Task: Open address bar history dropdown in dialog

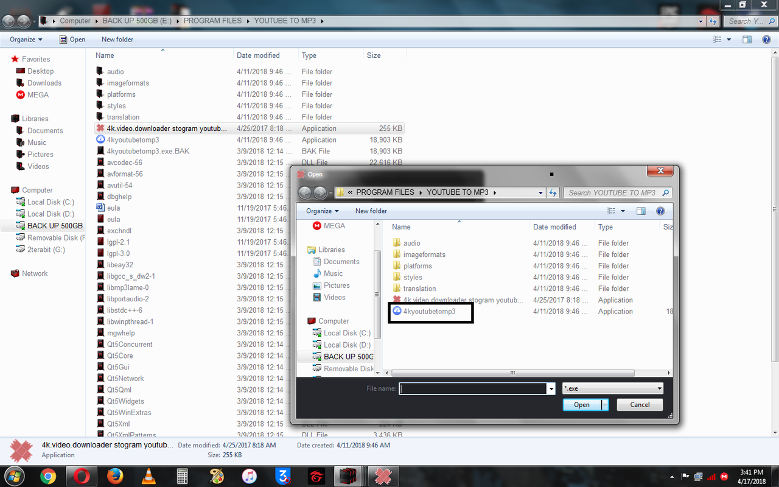Action: point(540,193)
